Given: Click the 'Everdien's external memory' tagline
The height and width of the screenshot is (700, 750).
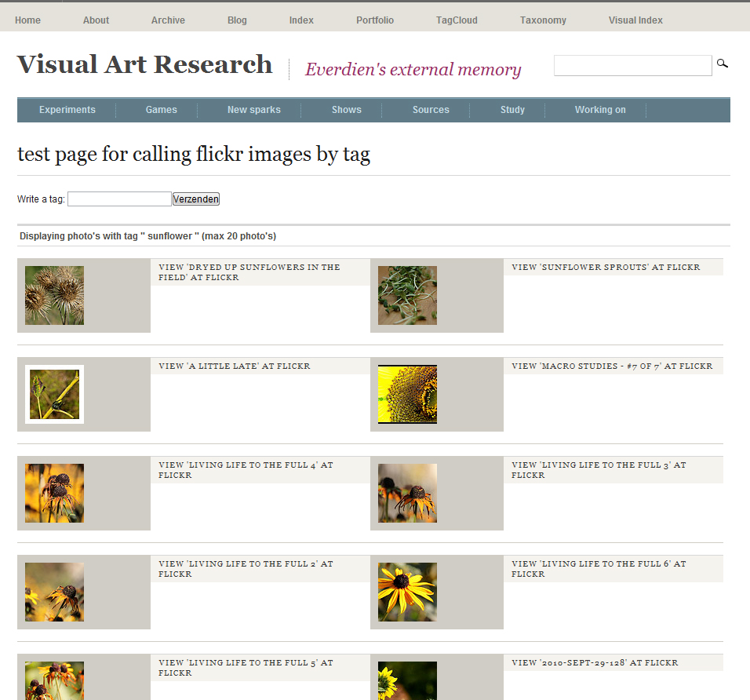Looking at the screenshot, I should (413, 69).
